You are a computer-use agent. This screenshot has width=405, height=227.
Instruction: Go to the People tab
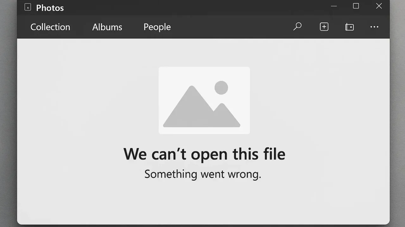point(157,27)
